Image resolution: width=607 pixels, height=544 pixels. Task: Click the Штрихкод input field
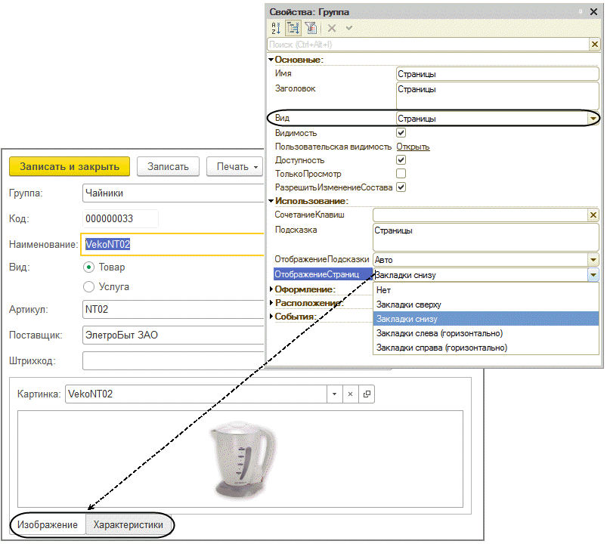pyautogui.click(x=173, y=360)
